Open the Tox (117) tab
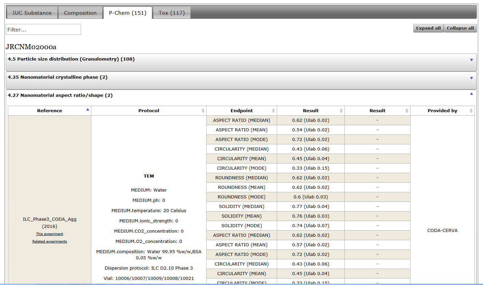The width and height of the screenshot is (483, 285). click(x=171, y=13)
